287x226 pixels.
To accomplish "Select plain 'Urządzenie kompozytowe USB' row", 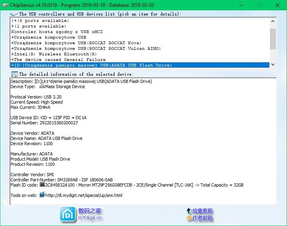I will coord(140,37).
